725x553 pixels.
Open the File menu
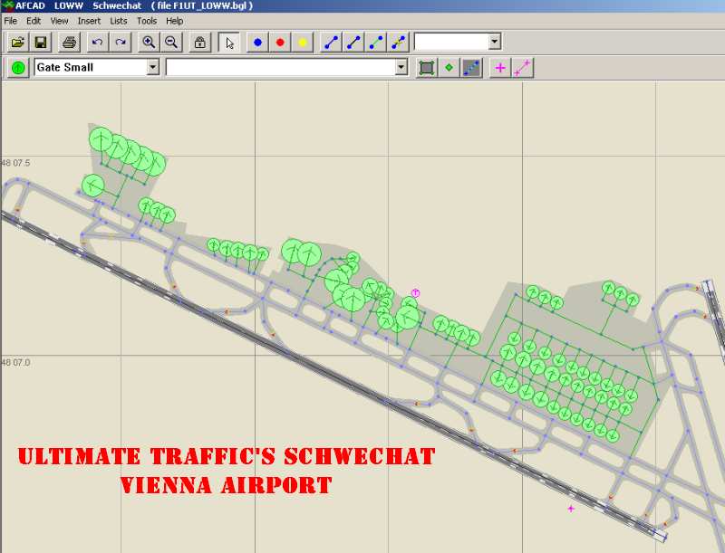click(x=11, y=21)
